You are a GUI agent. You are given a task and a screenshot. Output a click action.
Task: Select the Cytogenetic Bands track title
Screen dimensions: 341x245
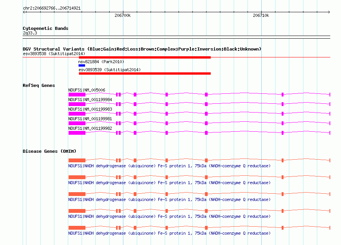(46, 28)
